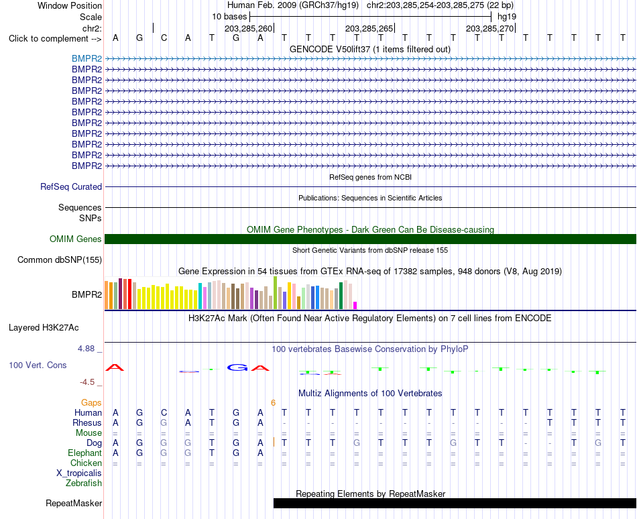
Task: Click the "SNPs" track label
Action: (91, 218)
